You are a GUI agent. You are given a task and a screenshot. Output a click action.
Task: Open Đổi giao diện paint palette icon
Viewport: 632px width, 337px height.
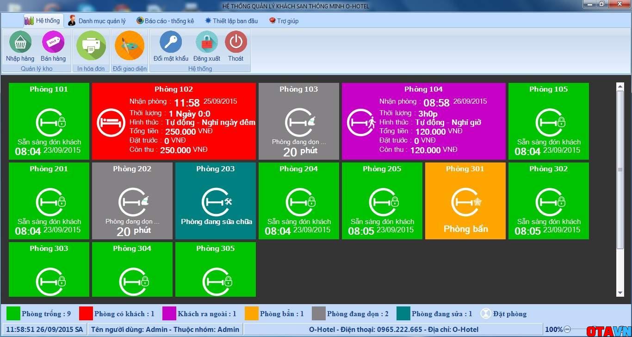click(130, 45)
